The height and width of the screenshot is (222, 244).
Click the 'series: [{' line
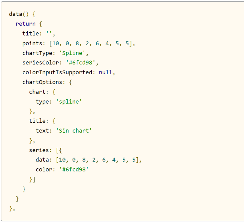point(46,150)
